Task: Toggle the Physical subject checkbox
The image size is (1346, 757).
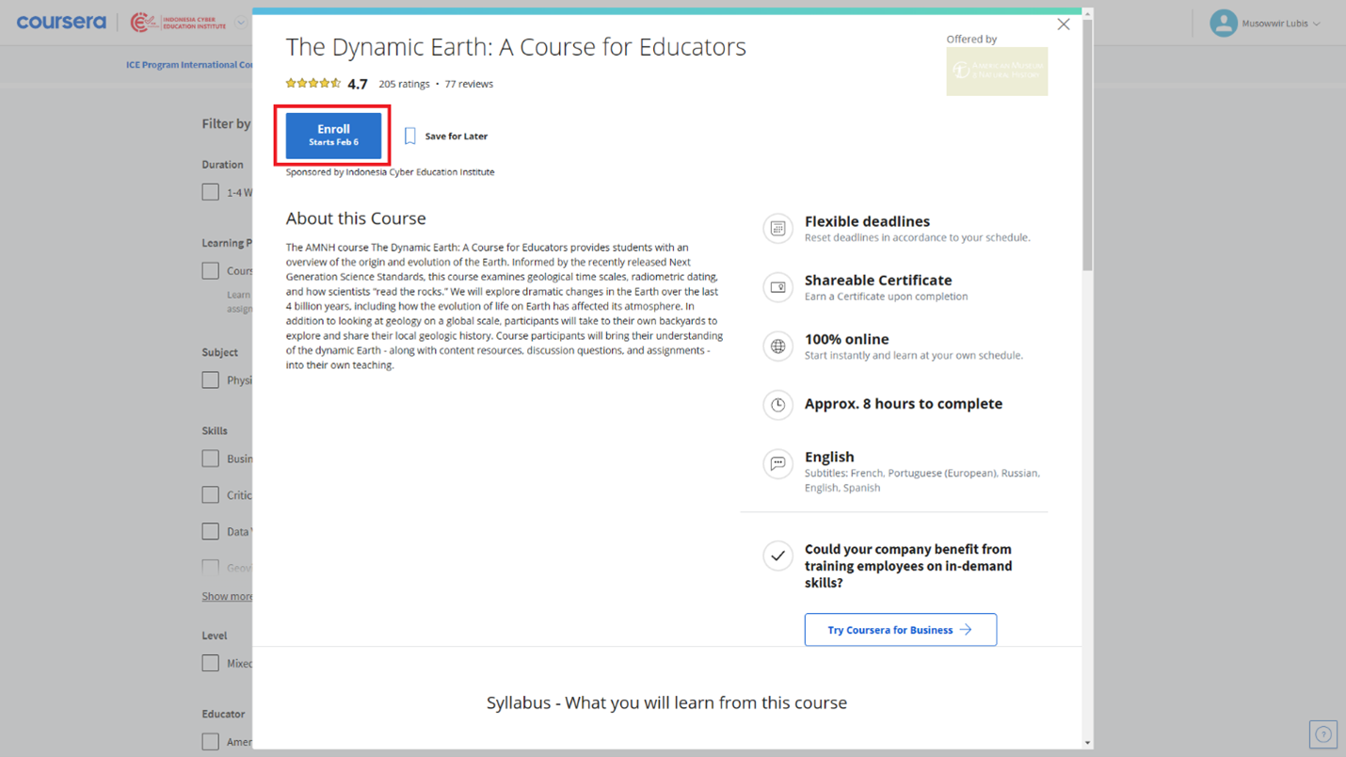Action: tap(211, 380)
